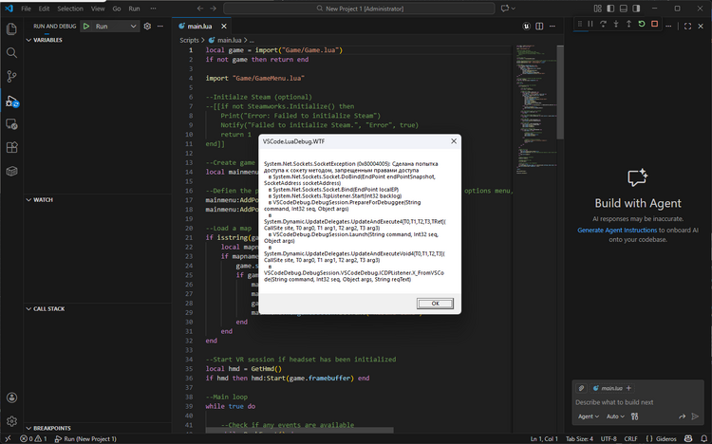Step into in debug toolbar

coord(616,24)
